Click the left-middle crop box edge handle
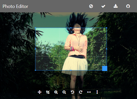The width and height of the screenshot is (137, 99). pos(35,49)
